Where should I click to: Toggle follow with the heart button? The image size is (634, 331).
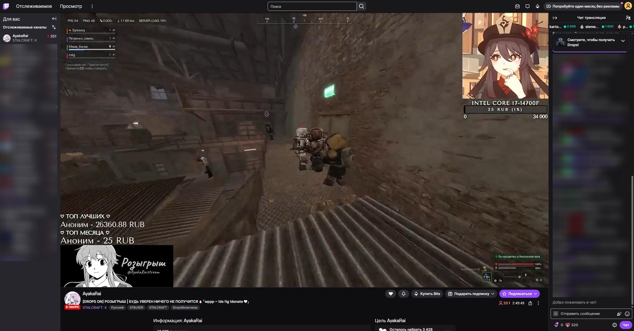point(391,294)
